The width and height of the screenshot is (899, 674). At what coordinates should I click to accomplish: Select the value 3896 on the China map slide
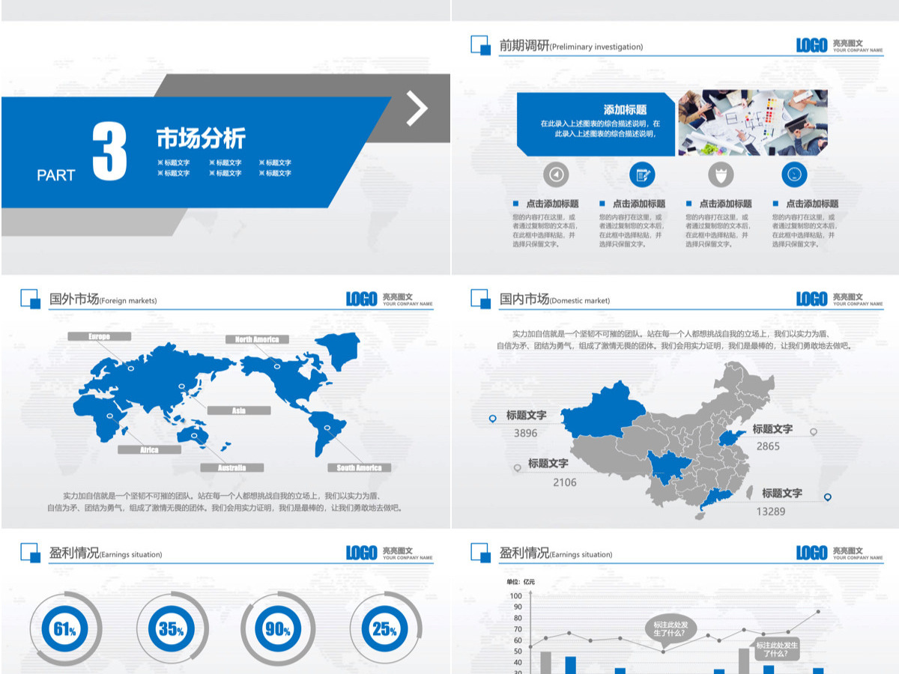coord(525,433)
